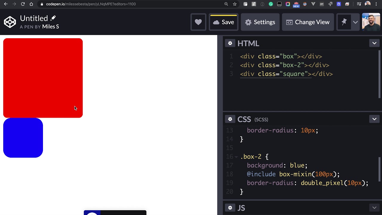This screenshot has height=215, width=382.
Task: Expand the CSS panel dropdown
Action: pos(374,119)
